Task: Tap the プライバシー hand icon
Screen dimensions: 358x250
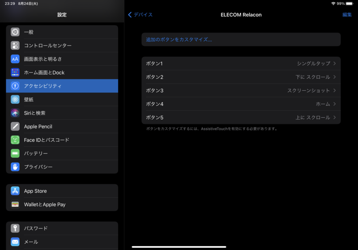Action: point(15,167)
